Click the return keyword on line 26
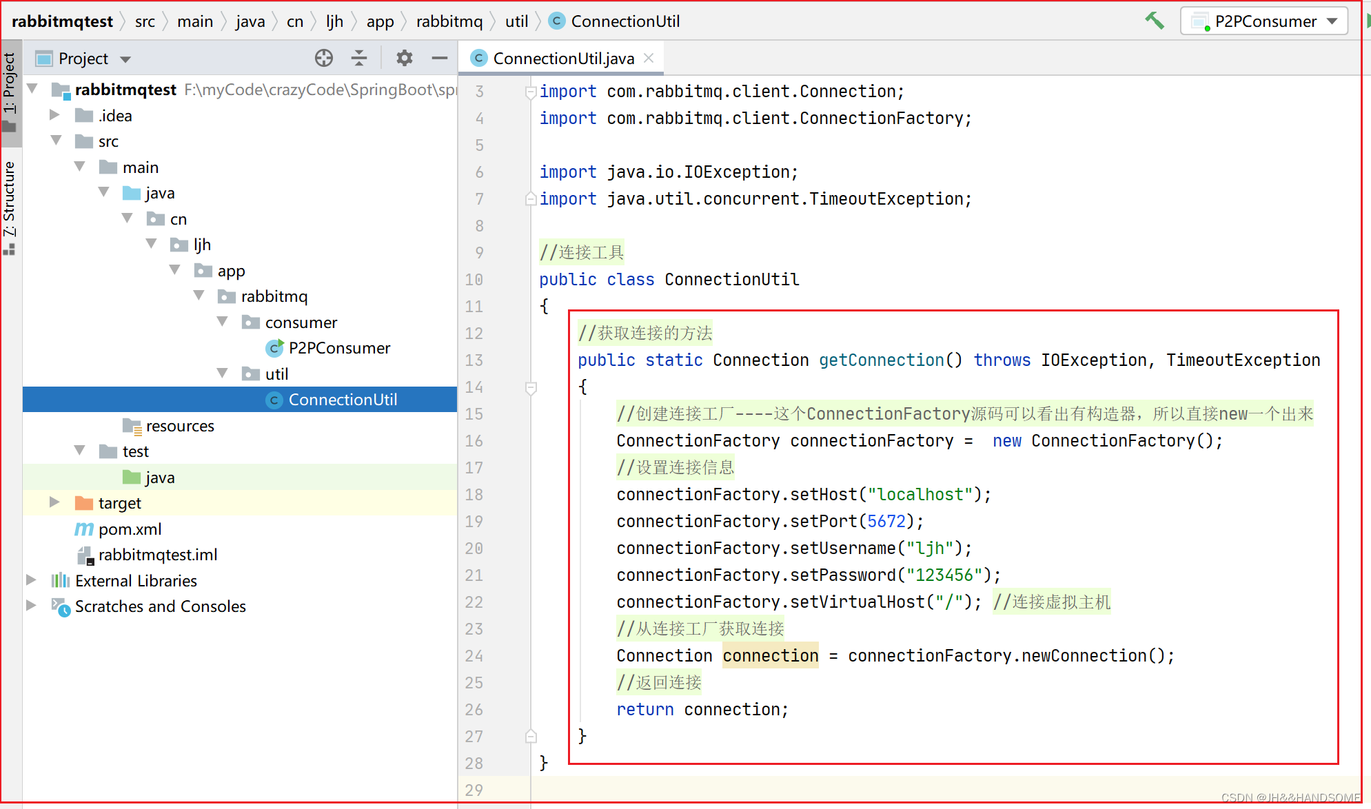1371x809 pixels. [x=645, y=710]
